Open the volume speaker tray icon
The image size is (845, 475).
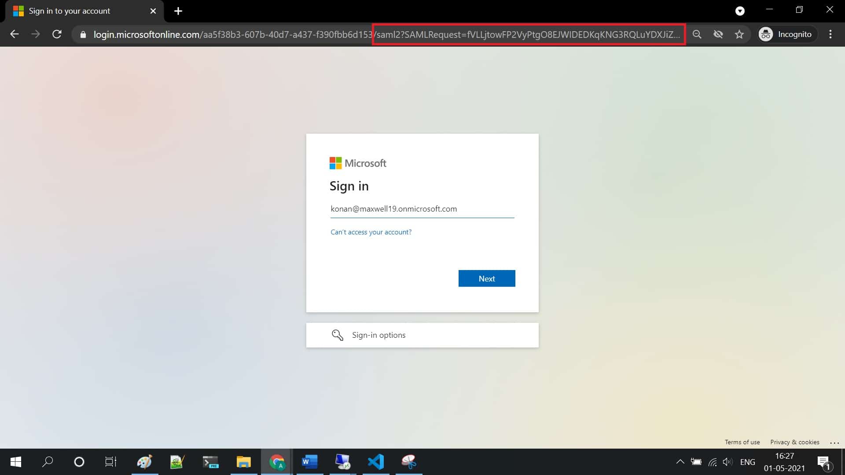coord(727,462)
